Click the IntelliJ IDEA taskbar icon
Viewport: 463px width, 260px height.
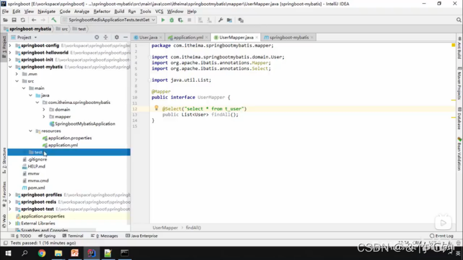point(91,253)
